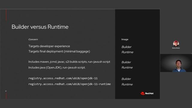192x108 pixels.
Task: Select the participant avatar with red hat
Action: [176, 44]
